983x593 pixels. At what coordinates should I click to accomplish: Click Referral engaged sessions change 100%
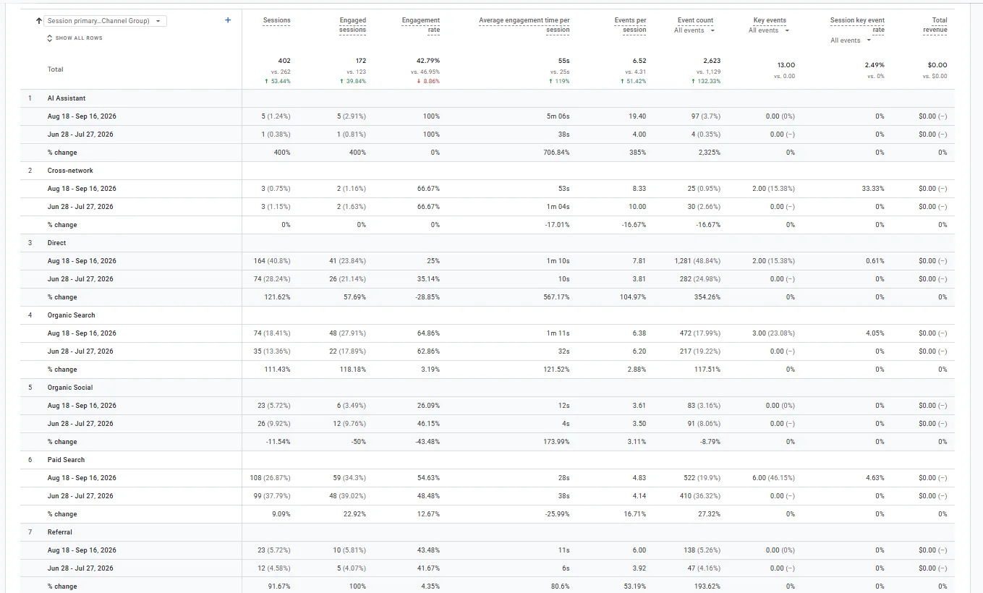click(357, 586)
